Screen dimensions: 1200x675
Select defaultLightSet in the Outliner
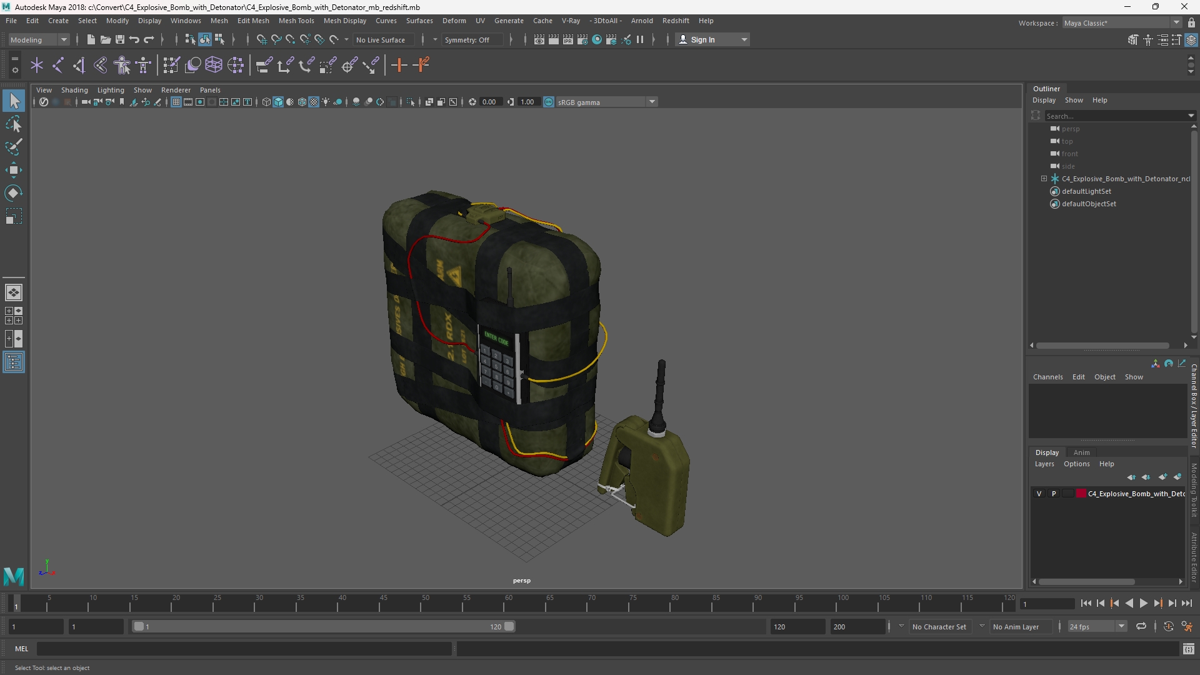click(x=1086, y=191)
